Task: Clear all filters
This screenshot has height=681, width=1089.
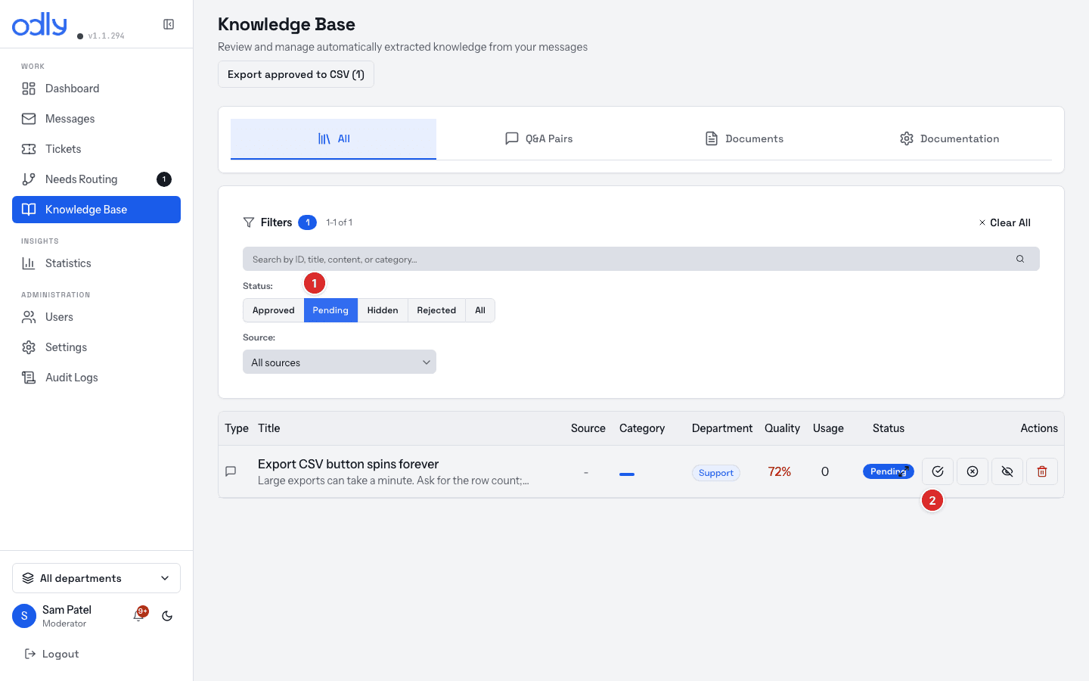Action: pos(1004,222)
